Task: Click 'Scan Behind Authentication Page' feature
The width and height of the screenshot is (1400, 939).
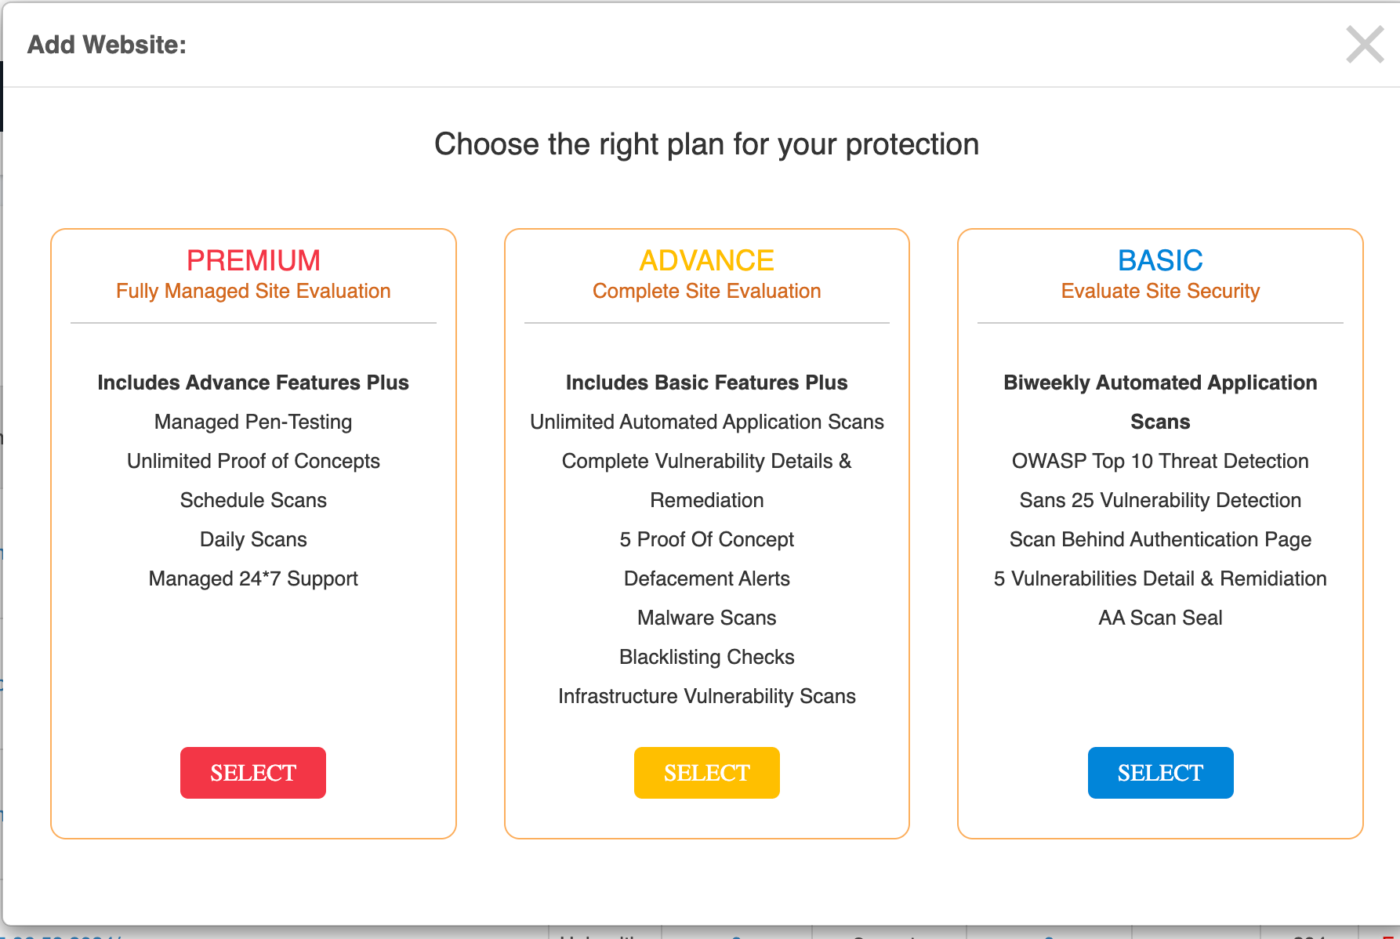Action: click(x=1160, y=540)
